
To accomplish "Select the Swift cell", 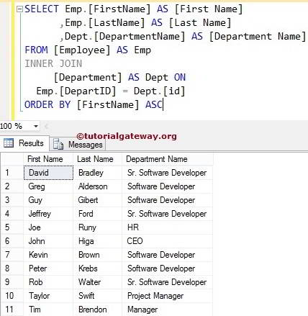I will pyautogui.click(x=98, y=296).
